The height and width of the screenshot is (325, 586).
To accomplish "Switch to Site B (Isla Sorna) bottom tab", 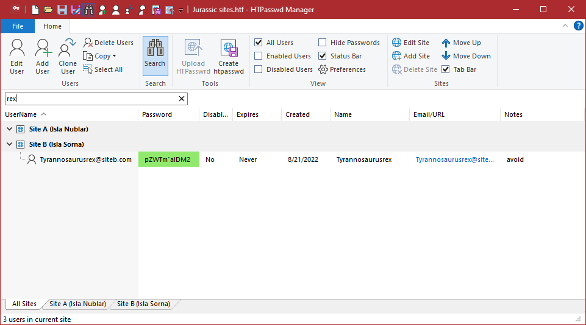I will [143, 304].
